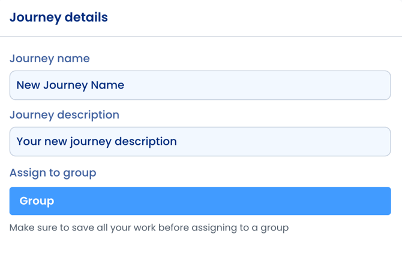
Task: Click empty area of Journey name field
Action: click(270, 85)
